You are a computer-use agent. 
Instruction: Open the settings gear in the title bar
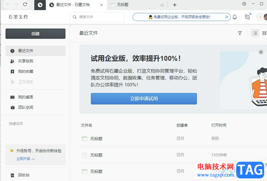[x=244, y=4]
